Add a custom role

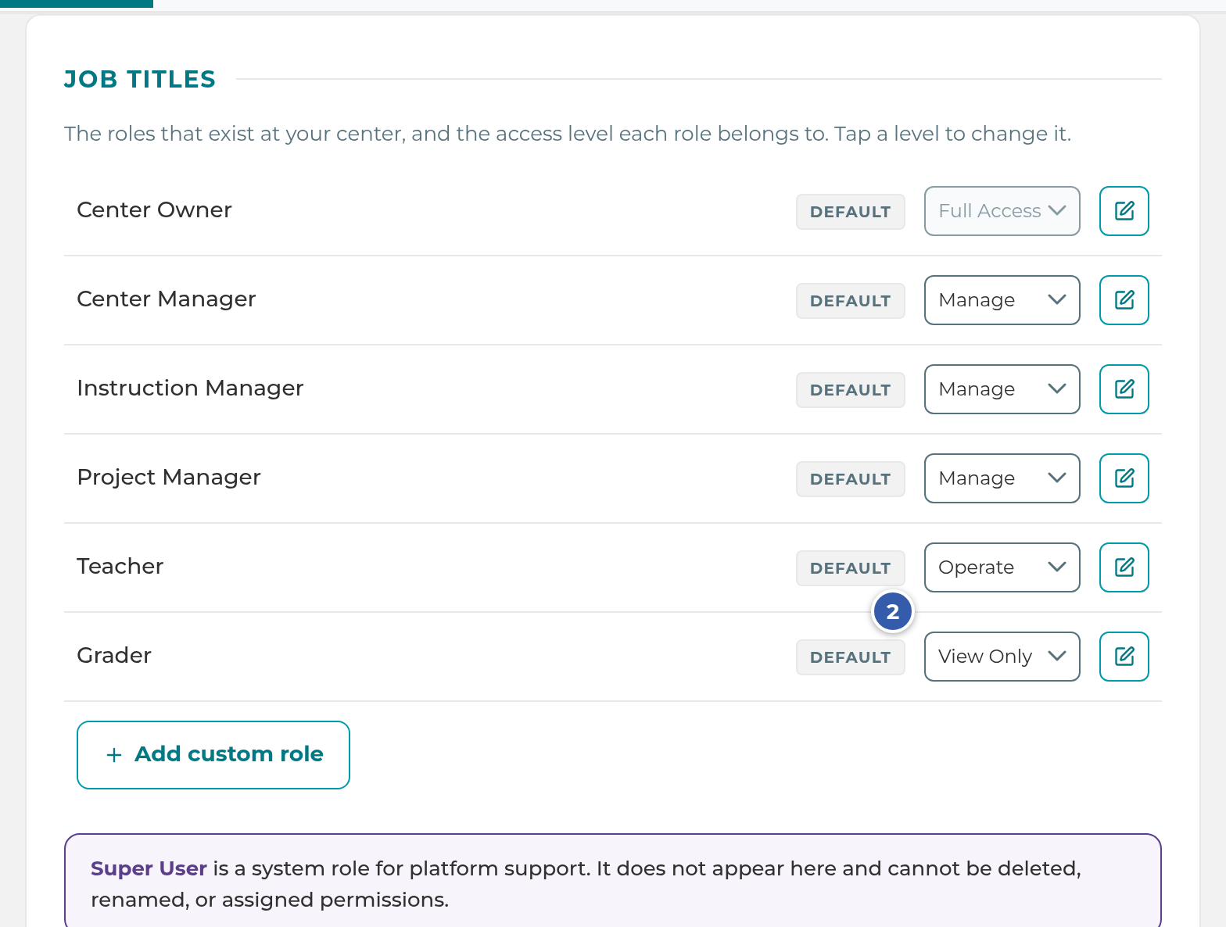click(x=213, y=755)
